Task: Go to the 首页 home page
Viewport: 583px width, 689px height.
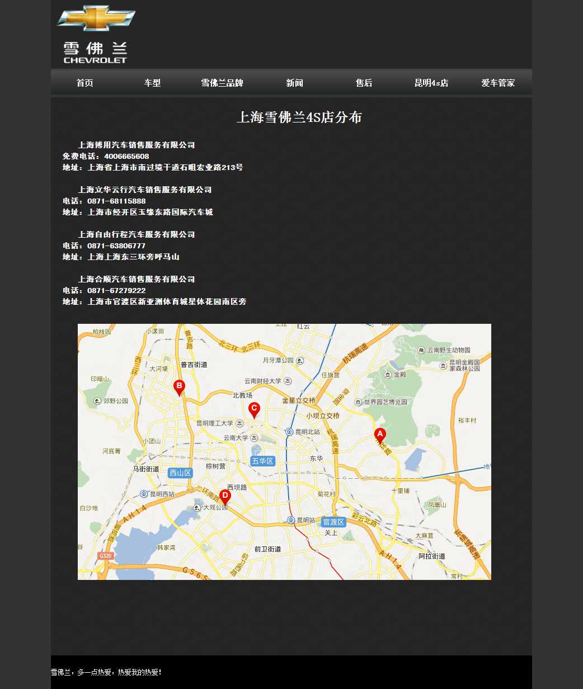Action: click(85, 83)
